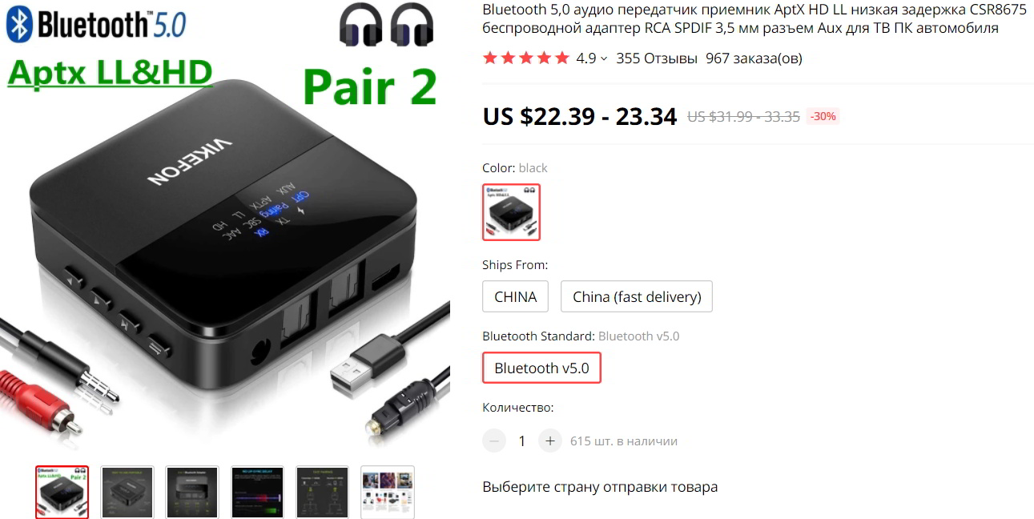This screenshot has width=1034, height=519.
Task: Click the main product image
Action: (225, 228)
